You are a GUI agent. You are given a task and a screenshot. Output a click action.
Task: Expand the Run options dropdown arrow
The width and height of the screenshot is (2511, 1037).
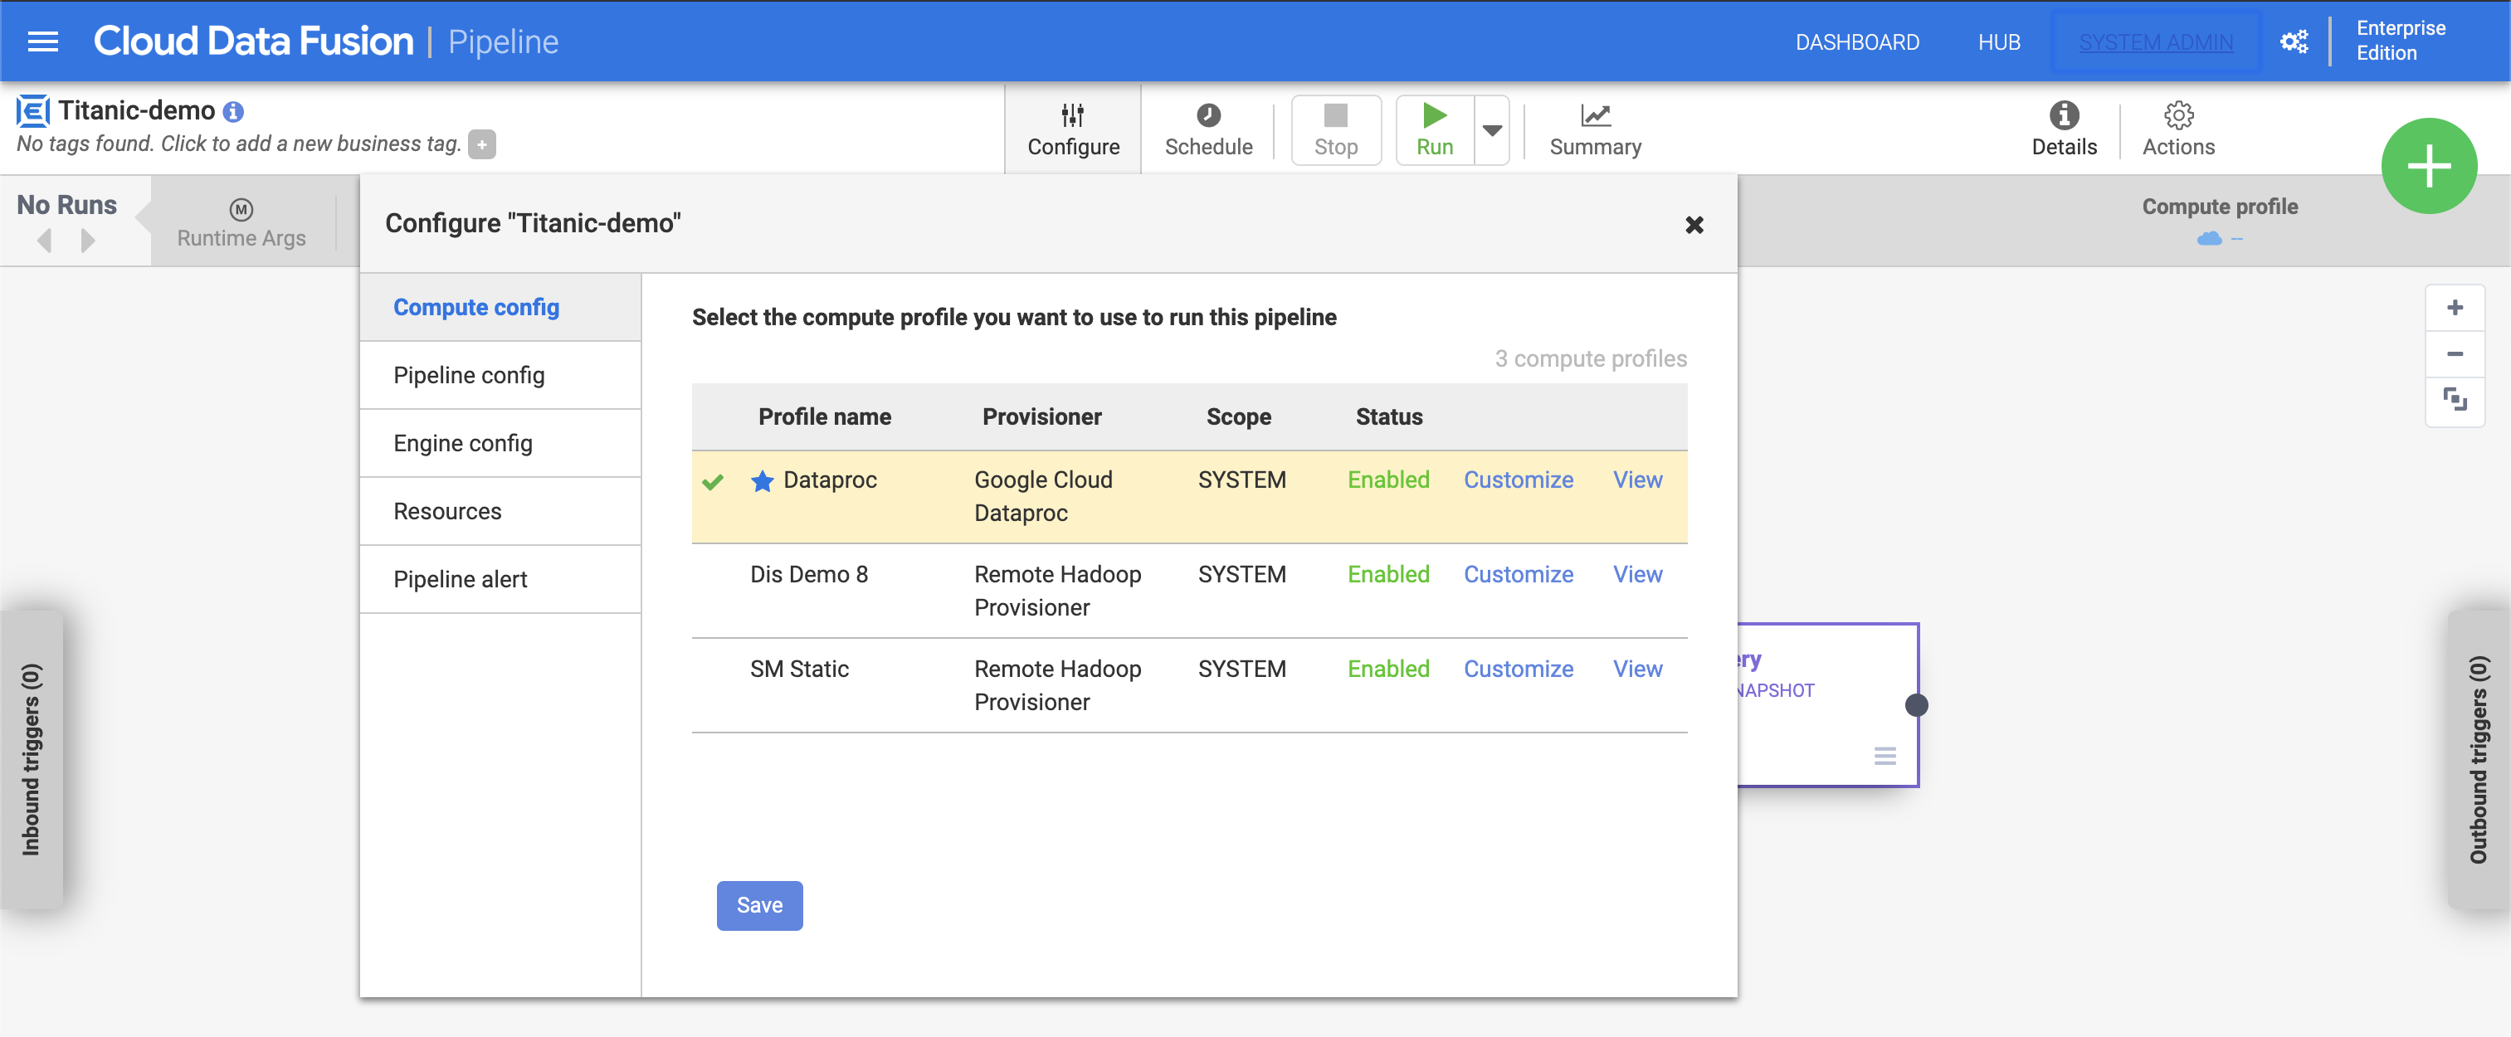pos(1491,129)
